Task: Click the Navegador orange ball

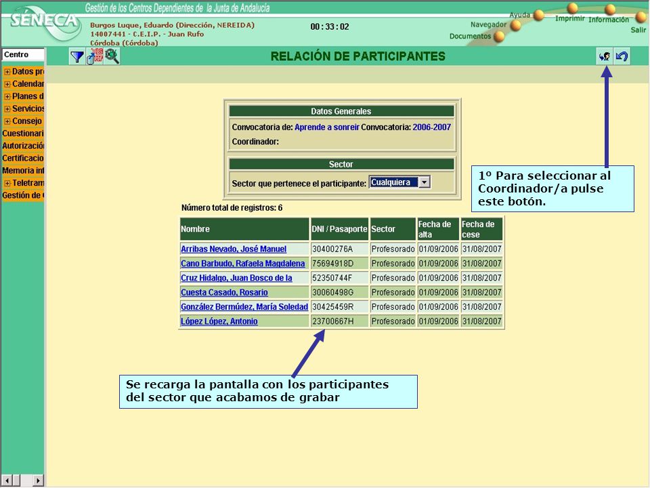Action: pos(516,26)
